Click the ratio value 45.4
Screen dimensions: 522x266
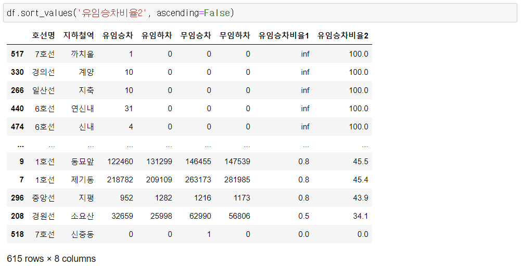click(x=361, y=180)
